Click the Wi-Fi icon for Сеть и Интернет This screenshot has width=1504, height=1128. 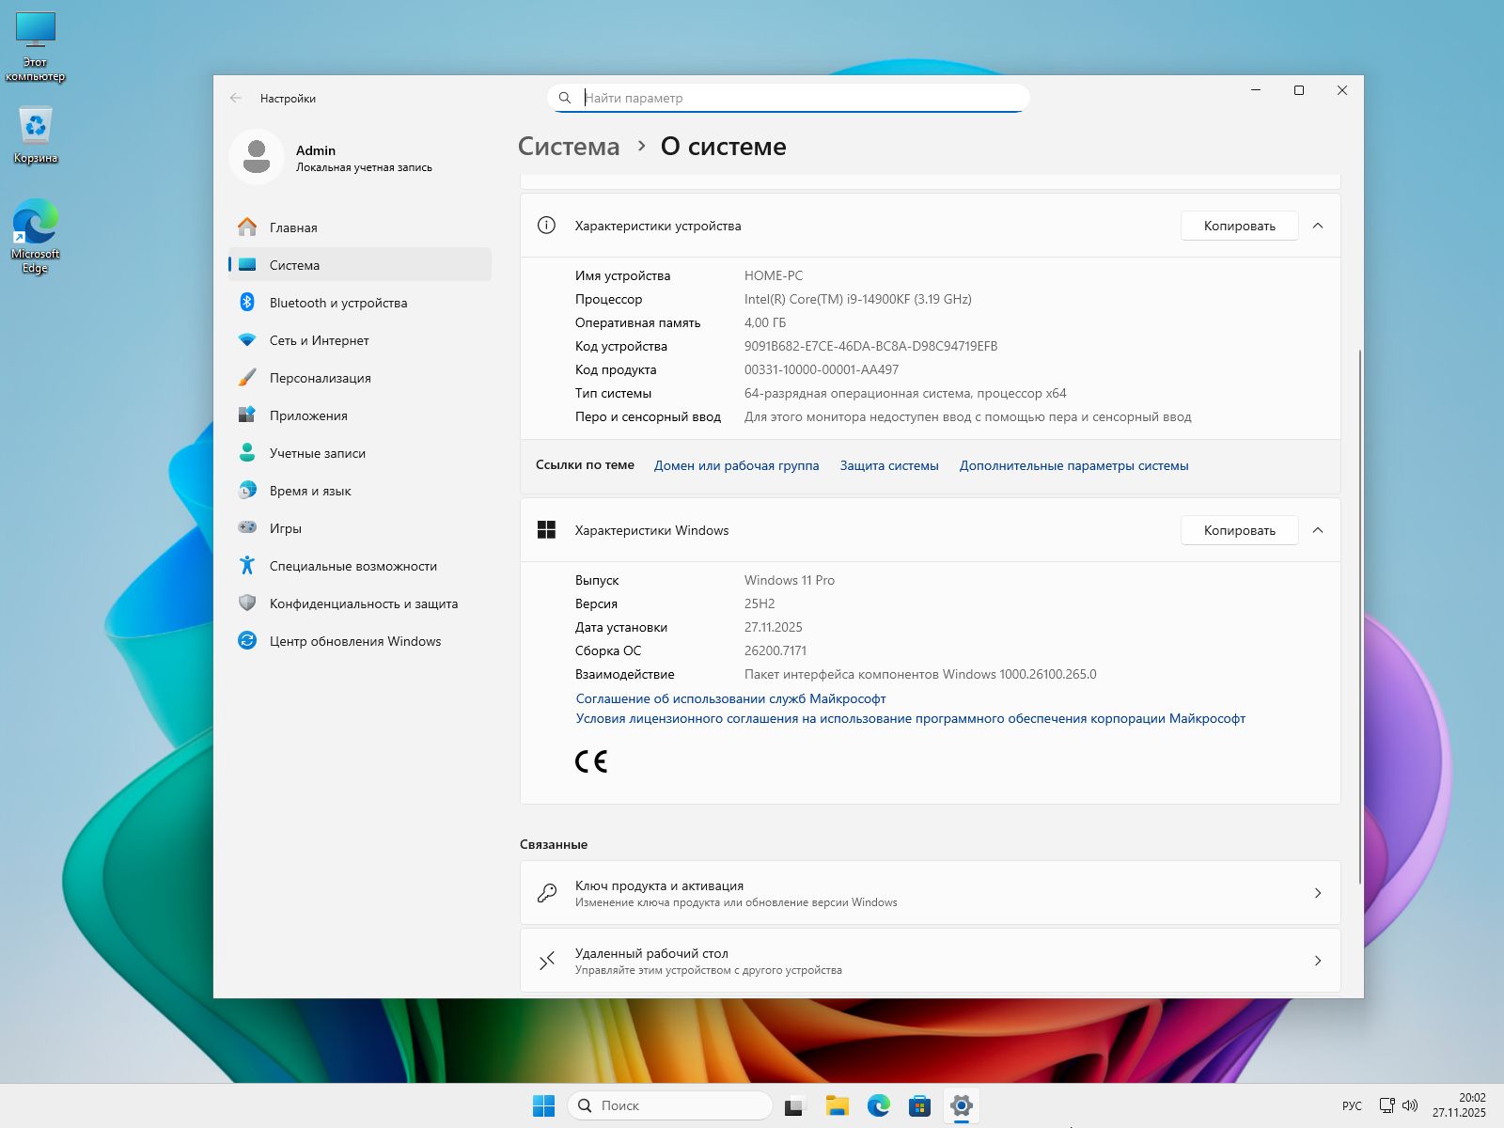point(247,339)
